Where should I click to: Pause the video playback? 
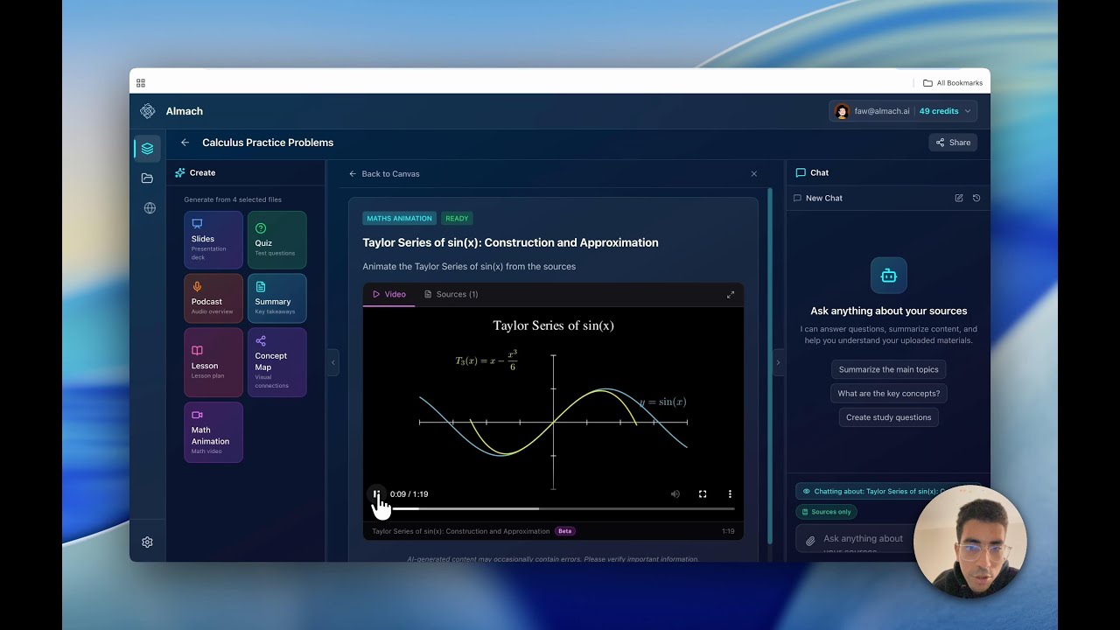tap(376, 494)
